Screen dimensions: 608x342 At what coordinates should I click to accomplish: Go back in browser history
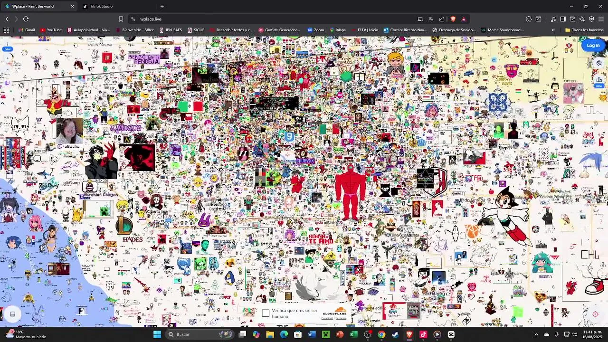click(7, 19)
